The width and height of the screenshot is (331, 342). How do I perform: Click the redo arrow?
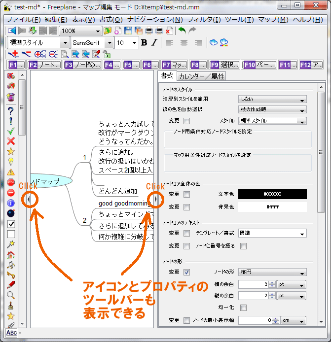click(x=192, y=30)
